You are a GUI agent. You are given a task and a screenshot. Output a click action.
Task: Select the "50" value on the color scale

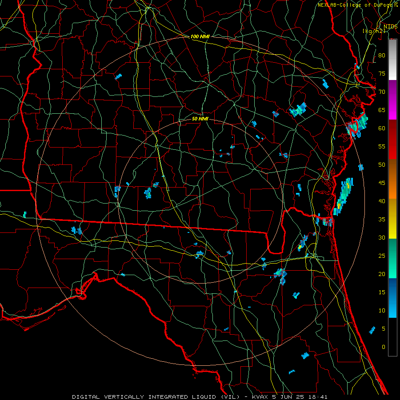pos(382,165)
